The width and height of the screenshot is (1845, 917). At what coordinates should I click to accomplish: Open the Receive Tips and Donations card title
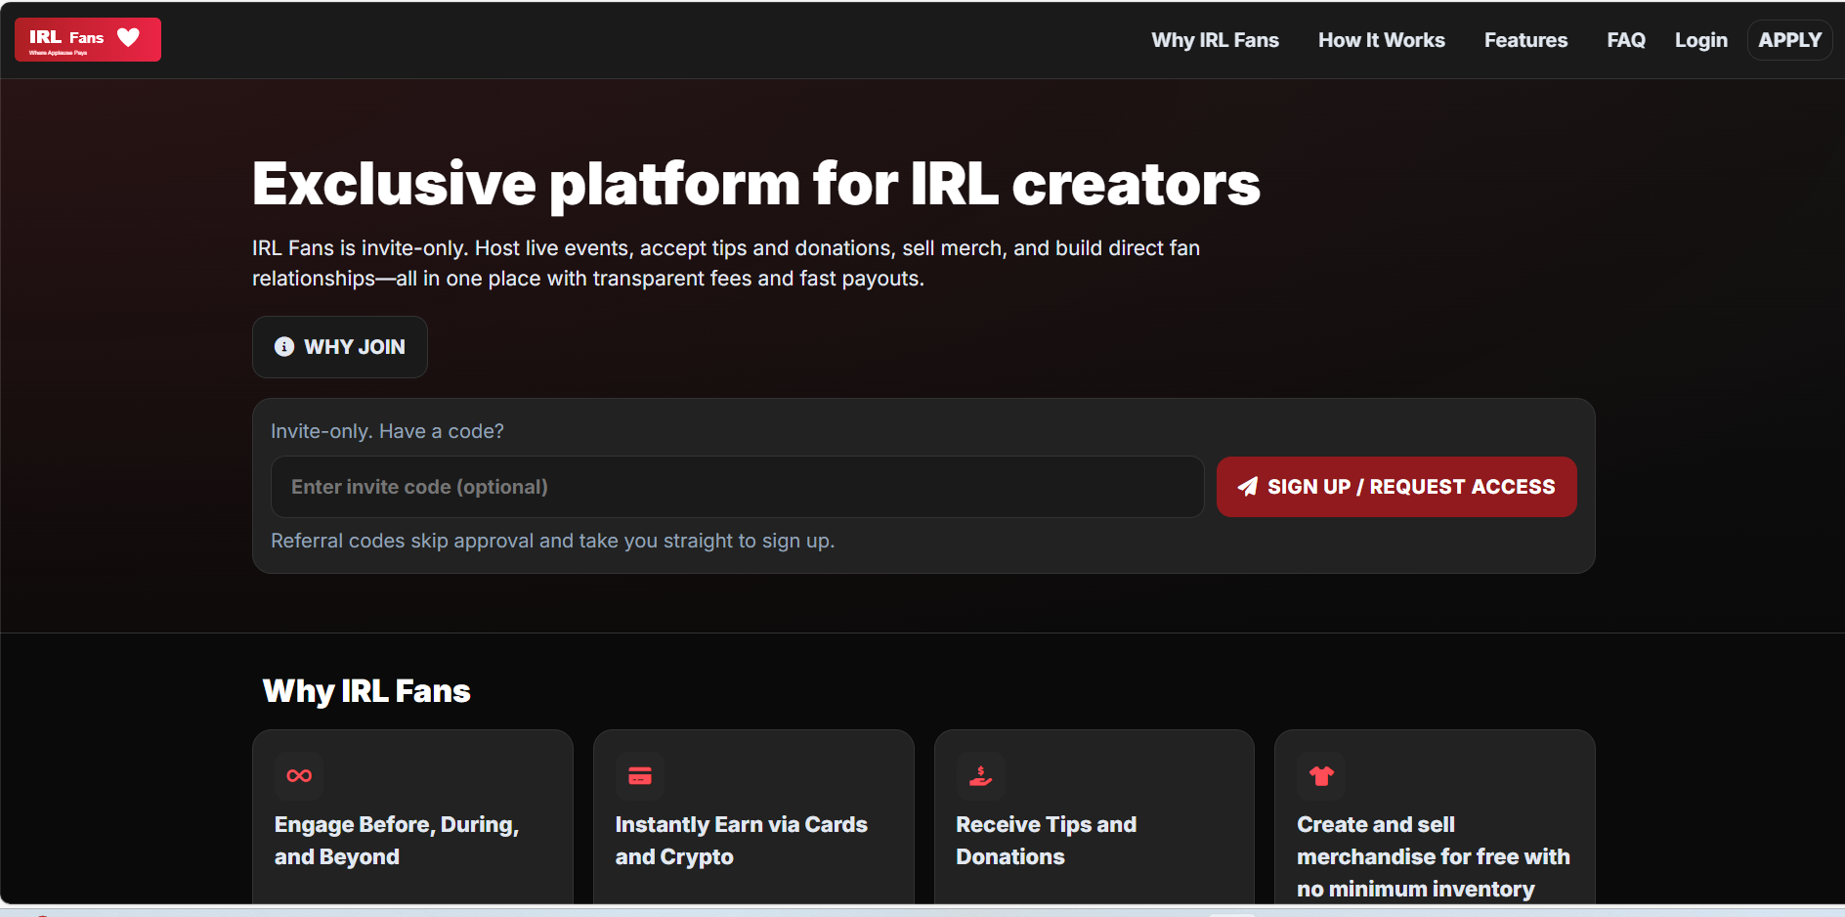coord(1046,840)
